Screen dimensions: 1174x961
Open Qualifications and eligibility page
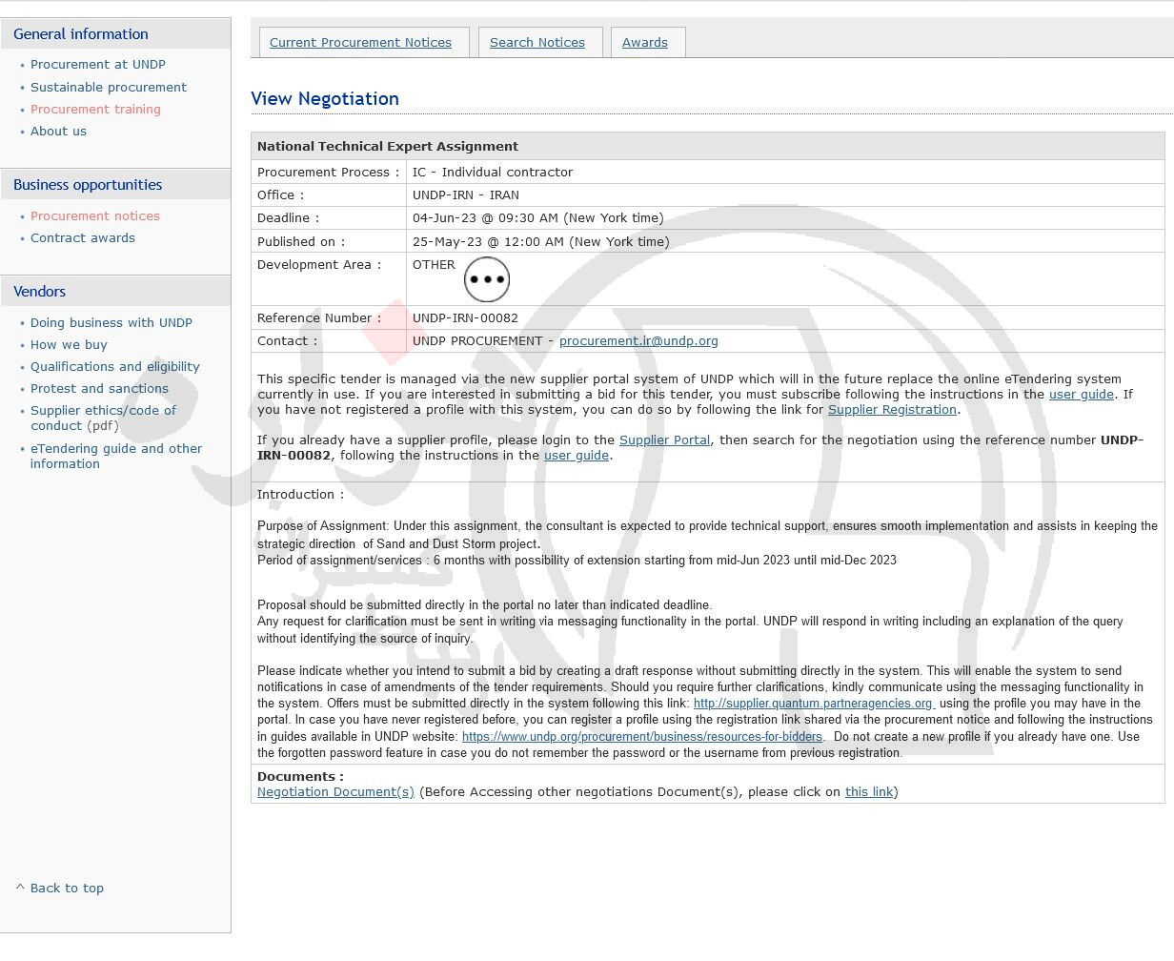[x=114, y=367]
